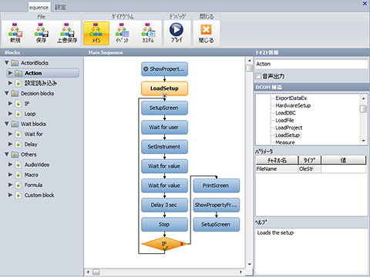The width and height of the screenshot is (370, 277).
Task: Select the IF diamond decision block
Action: pyautogui.click(x=164, y=244)
